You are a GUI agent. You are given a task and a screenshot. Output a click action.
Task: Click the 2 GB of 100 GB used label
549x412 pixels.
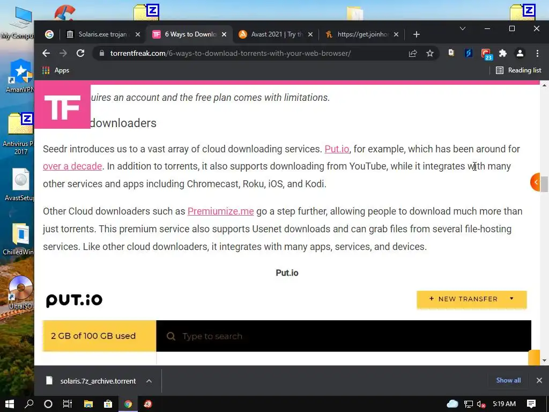click(x=93, y=336)
